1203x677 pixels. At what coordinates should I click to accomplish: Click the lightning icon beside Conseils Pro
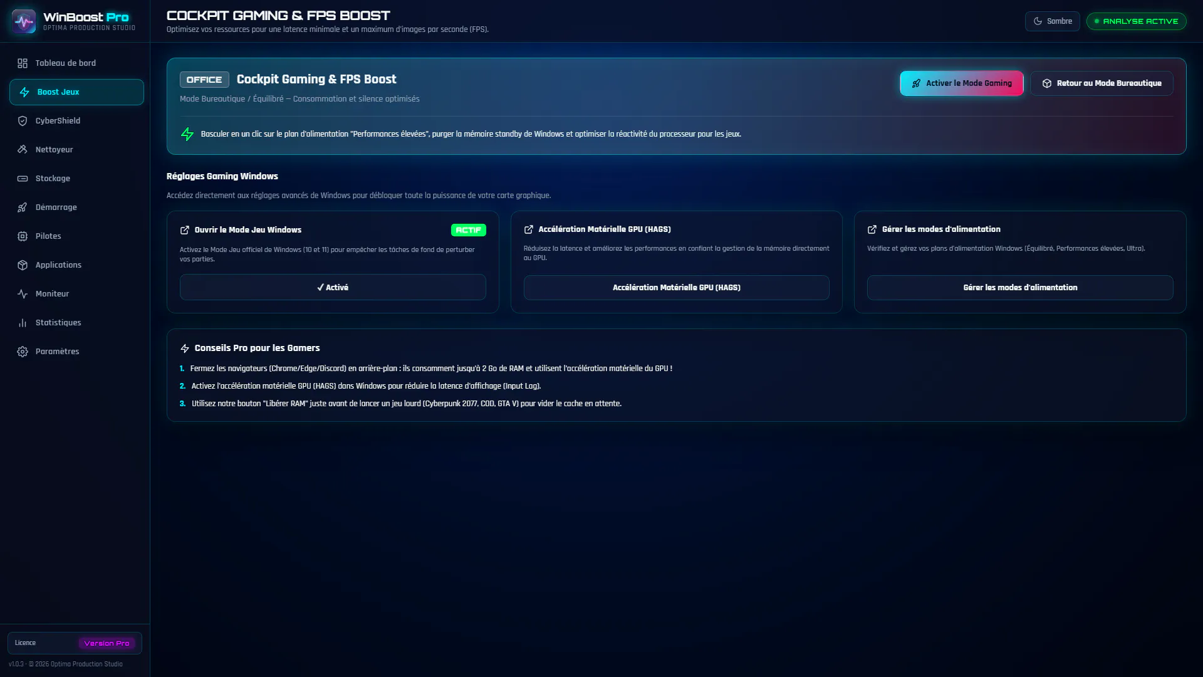(x=185, y=349)
